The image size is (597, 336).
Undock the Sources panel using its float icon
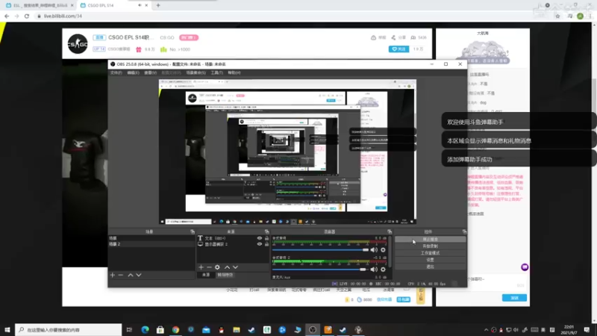click(x=266, y=231)
